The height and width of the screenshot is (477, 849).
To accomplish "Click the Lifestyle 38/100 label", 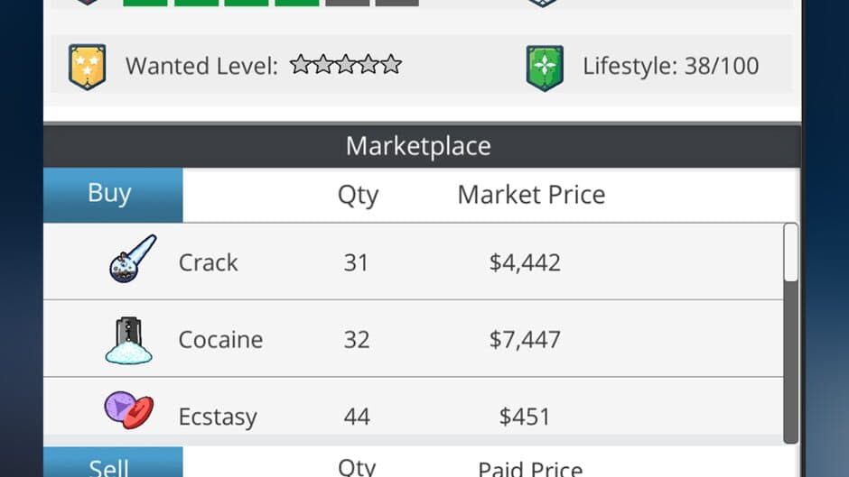I will (x=670, y=66).
